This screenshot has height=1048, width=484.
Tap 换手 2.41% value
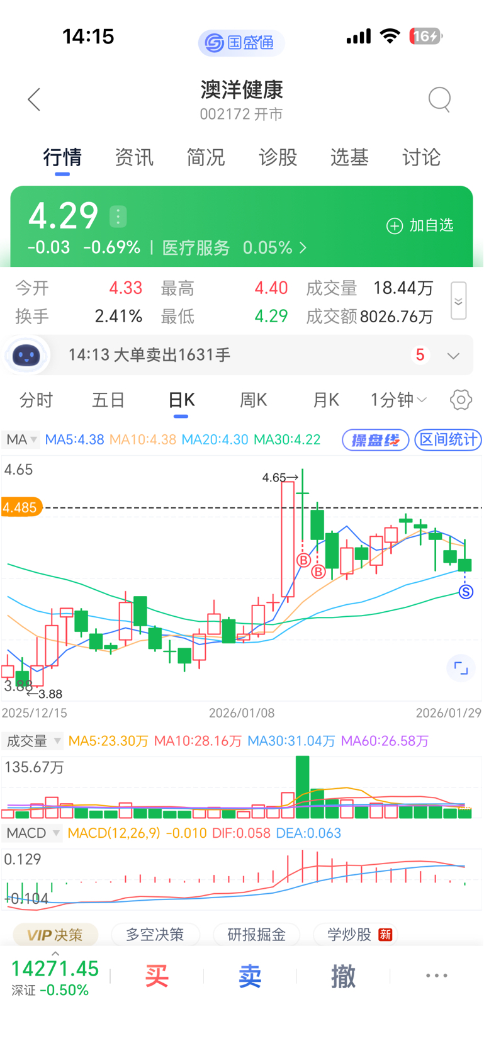click(x=118, y=316)
